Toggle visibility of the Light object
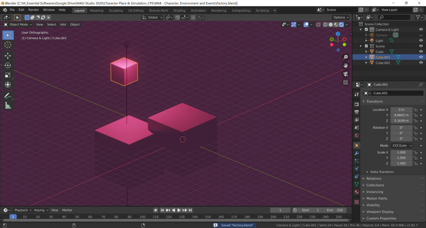Screen dimensions: 426x228 coord(421,40)
